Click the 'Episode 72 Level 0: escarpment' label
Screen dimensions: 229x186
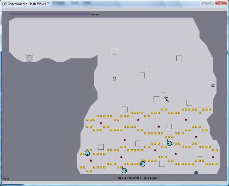tap(138, 178)
